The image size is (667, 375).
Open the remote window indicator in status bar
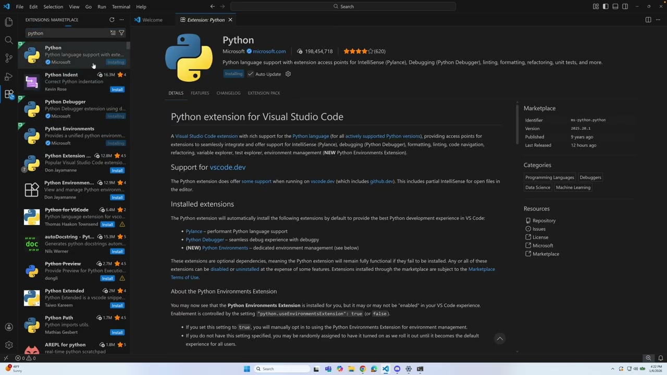[6, 358]
